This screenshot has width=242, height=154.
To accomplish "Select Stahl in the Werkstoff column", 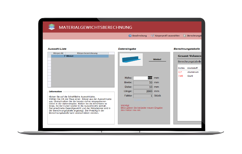I will [190, 76].
